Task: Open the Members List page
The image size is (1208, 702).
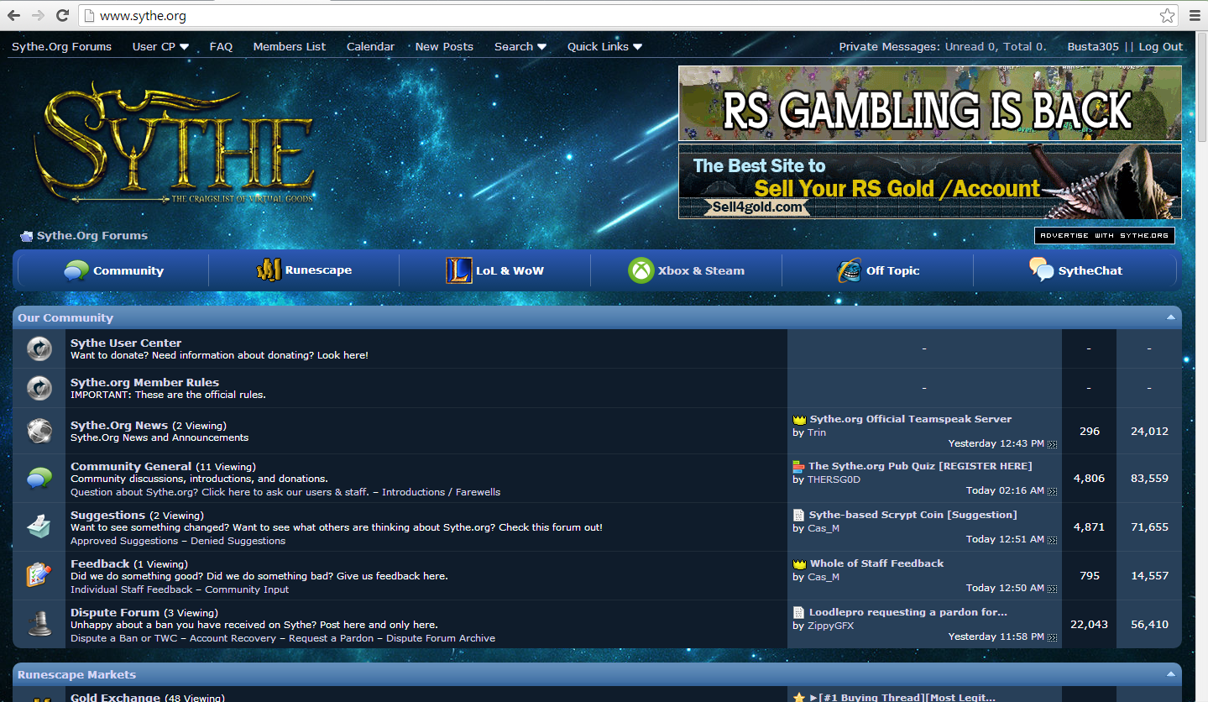Action: (290, 46)
